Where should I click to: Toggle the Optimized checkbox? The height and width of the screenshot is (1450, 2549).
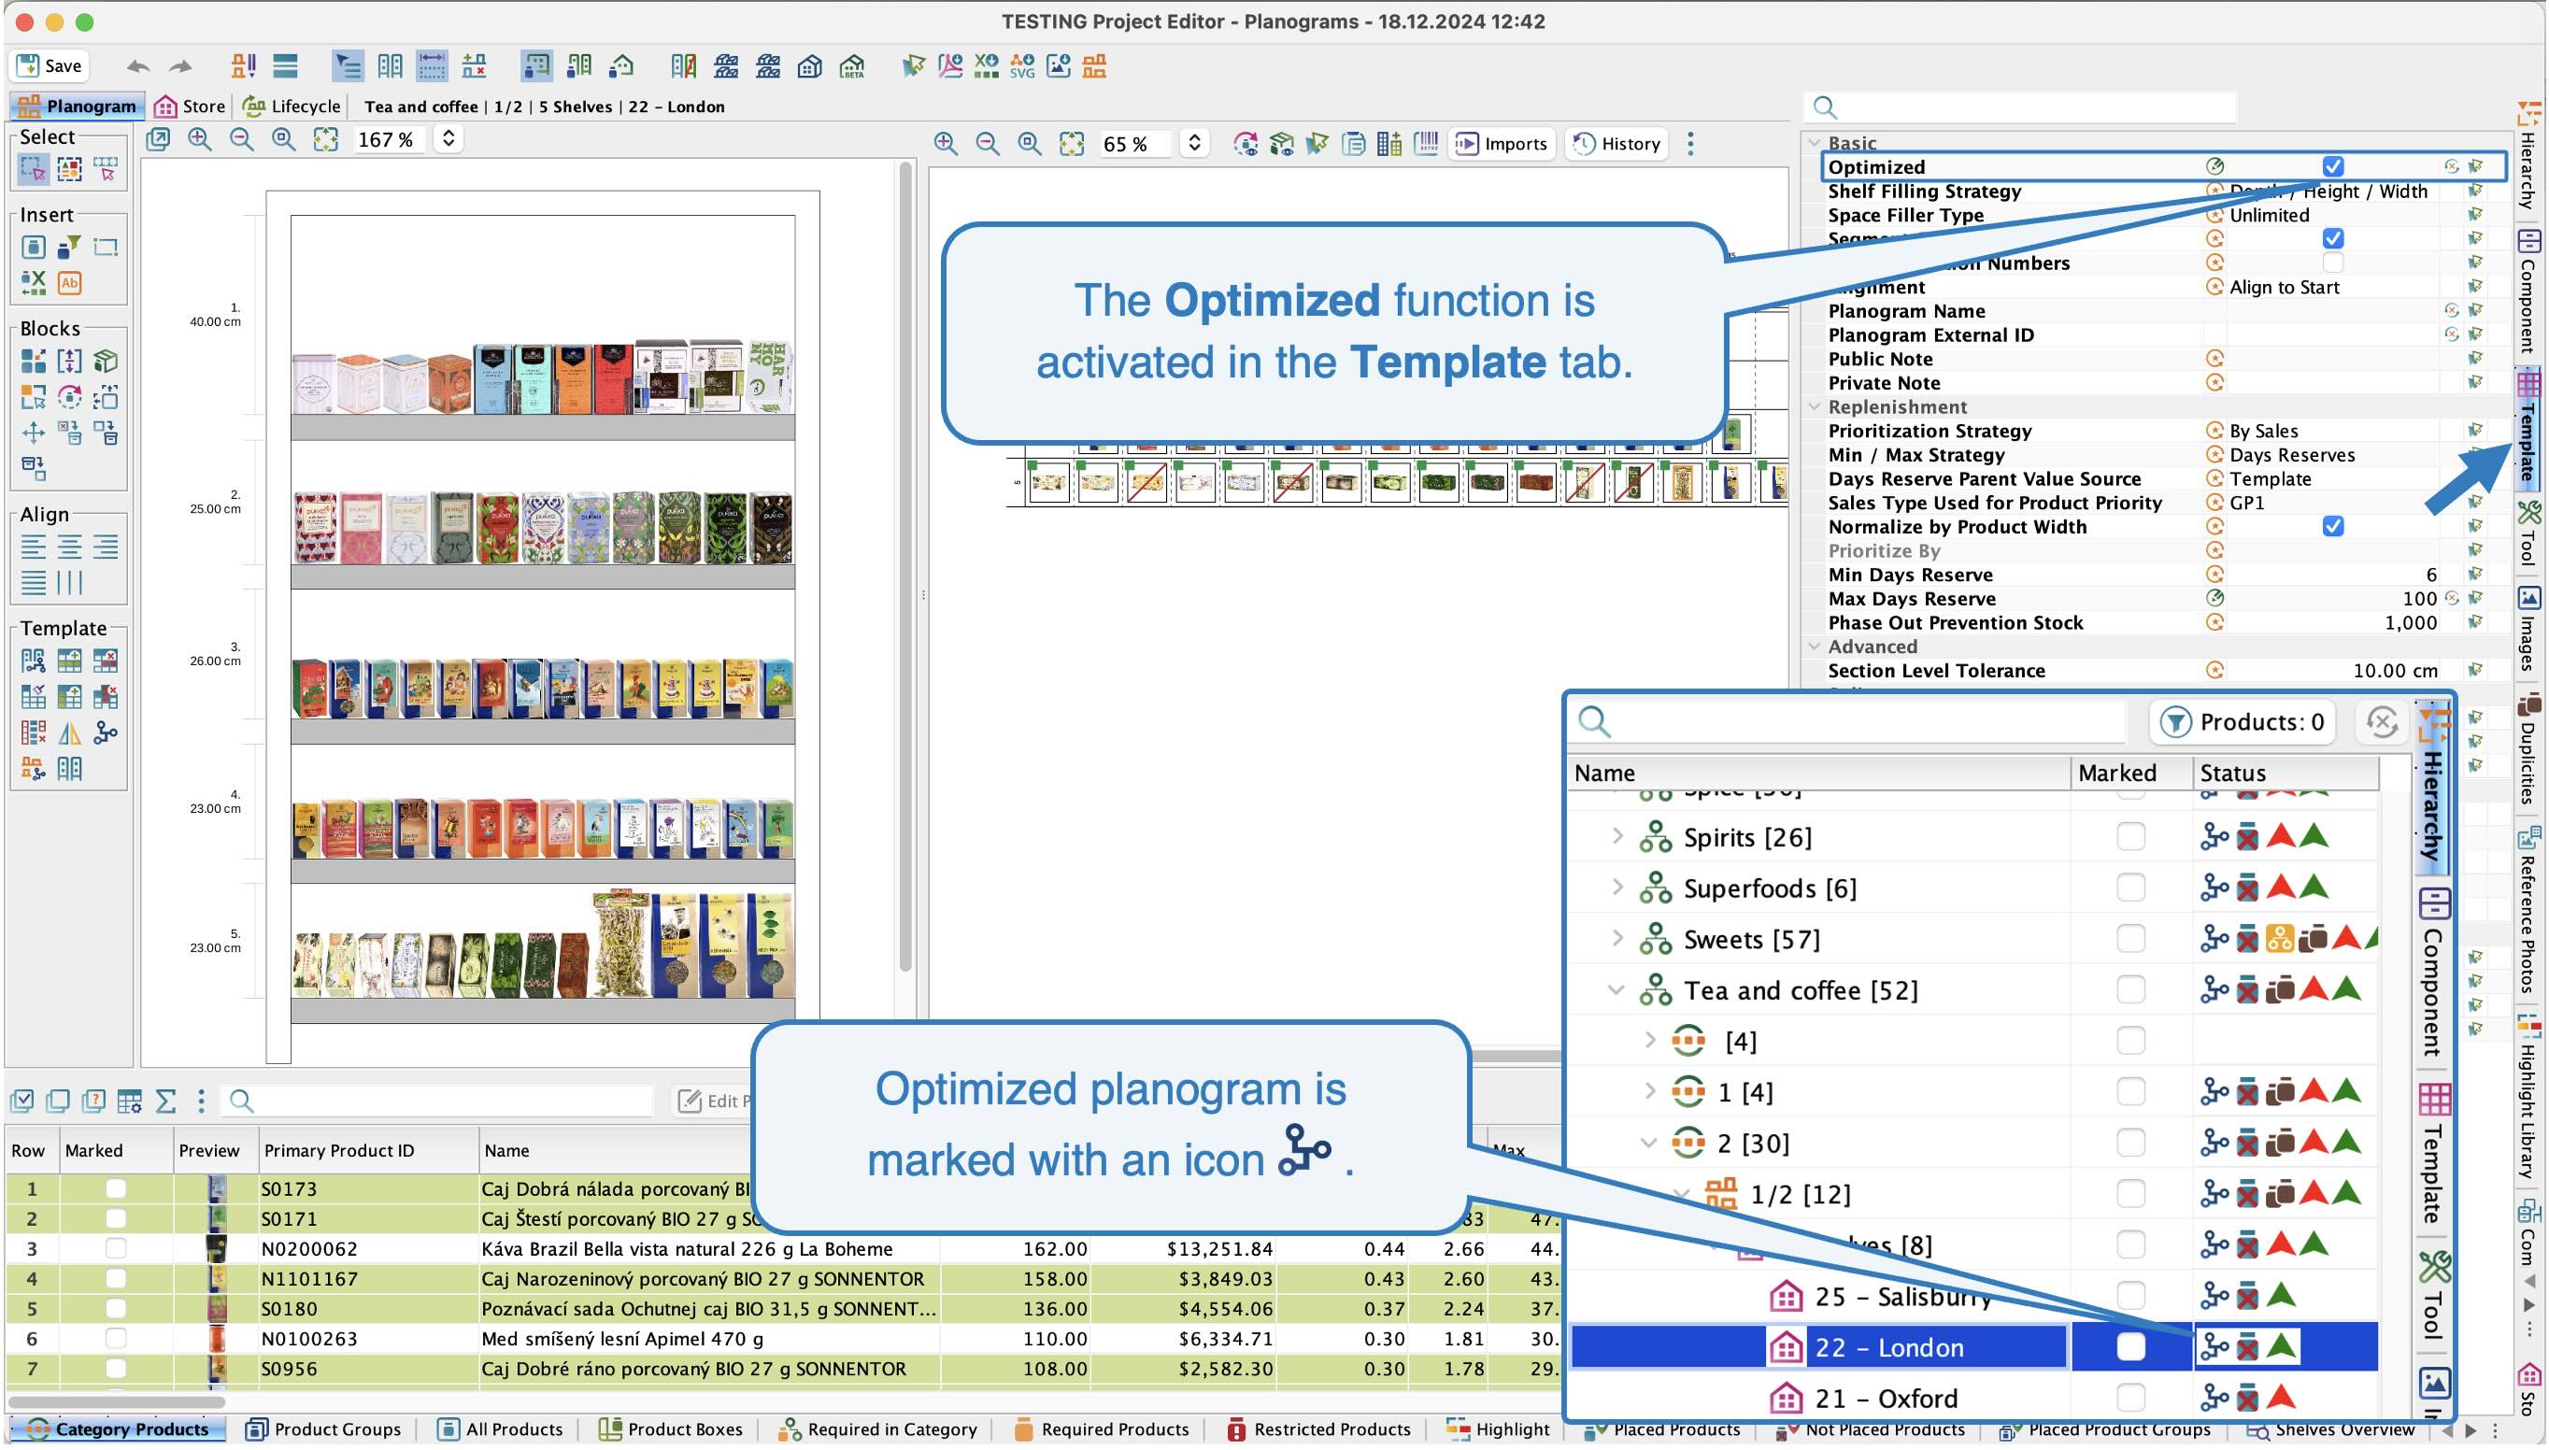pyautogui.click(x=2333, y=166)
